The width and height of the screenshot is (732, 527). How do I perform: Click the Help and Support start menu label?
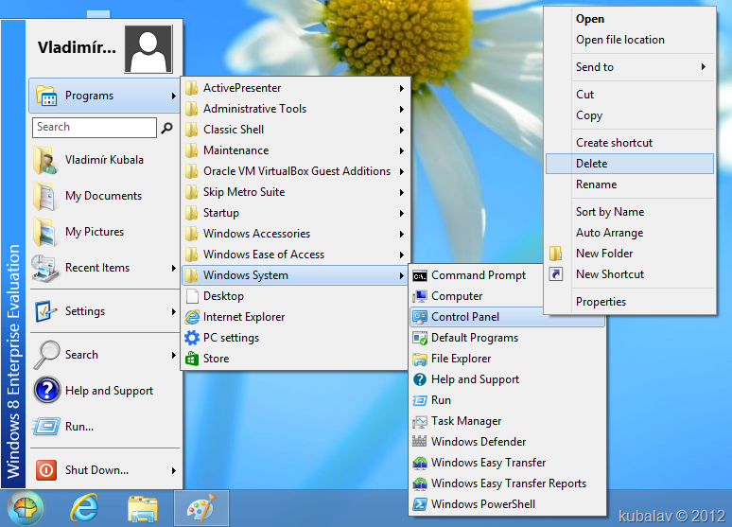coord(110,391)
